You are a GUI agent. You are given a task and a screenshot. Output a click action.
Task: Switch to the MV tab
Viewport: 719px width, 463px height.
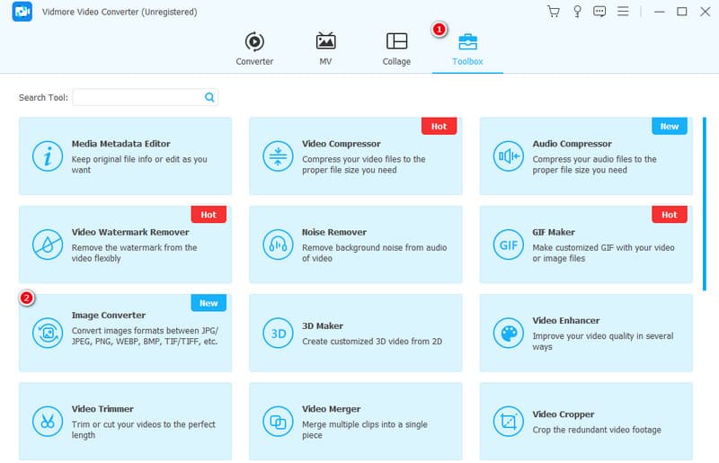click(325, 49)
